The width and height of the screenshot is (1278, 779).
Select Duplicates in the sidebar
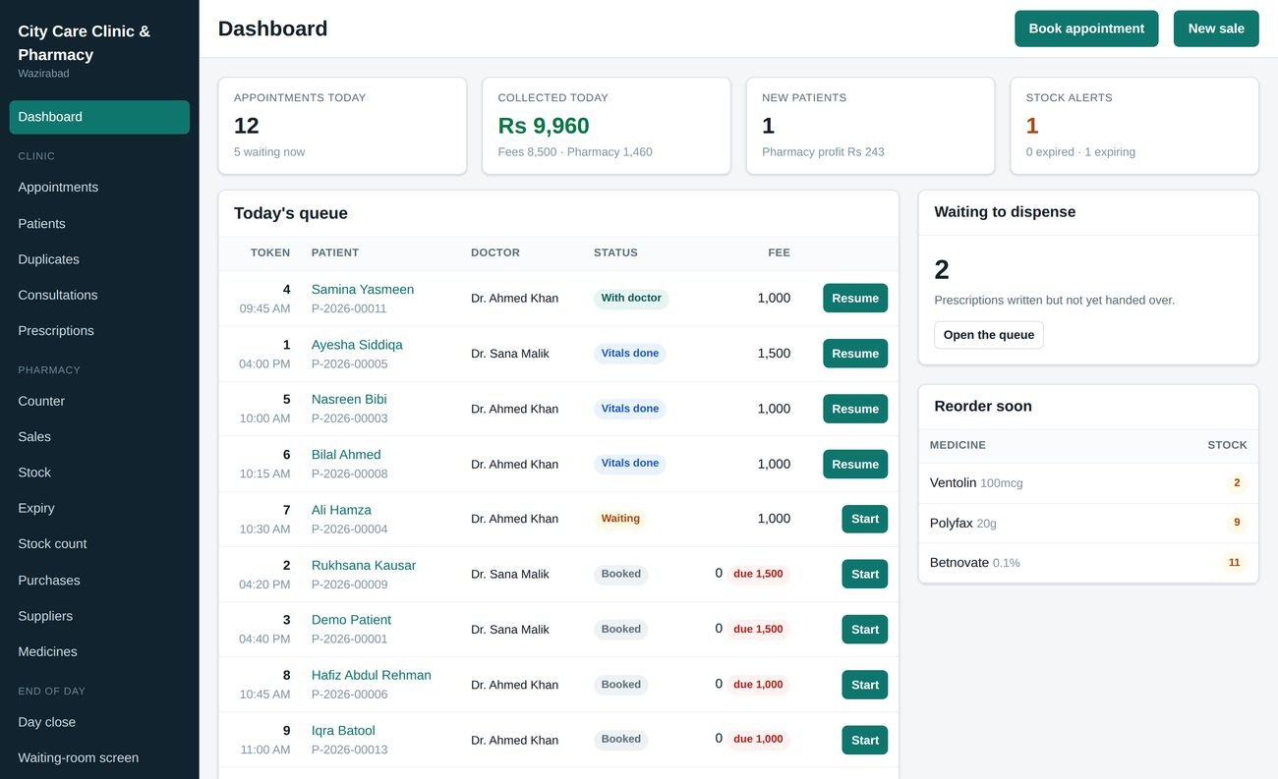click(x=99, y=259)
